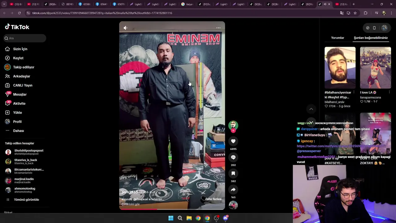Go to previous video with up chevron
The image size is (396, 223).
pyautogui.click(x=311, y=109)
